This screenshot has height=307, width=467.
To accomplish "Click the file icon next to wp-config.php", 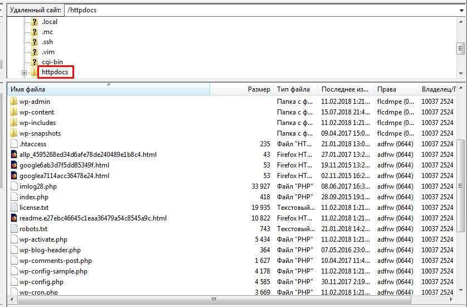I will [x=14, y=282].
